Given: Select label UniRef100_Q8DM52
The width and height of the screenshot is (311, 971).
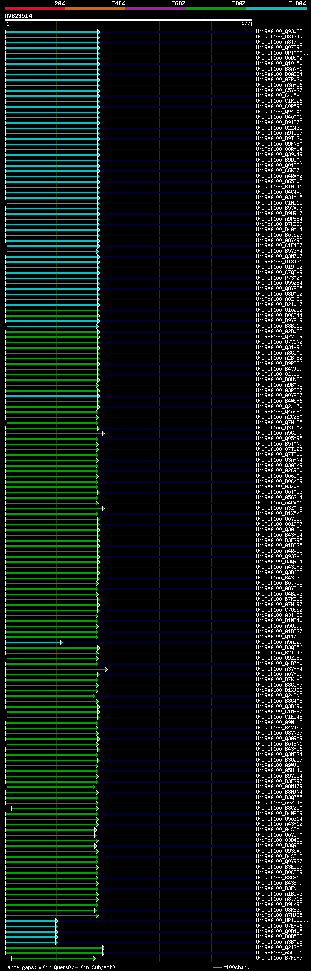Looking at the screenshot, I should click(279, 294).
